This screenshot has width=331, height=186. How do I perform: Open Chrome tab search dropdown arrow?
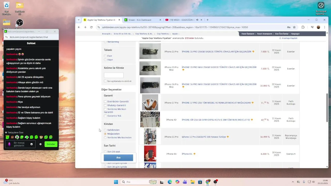click(79, 20)
